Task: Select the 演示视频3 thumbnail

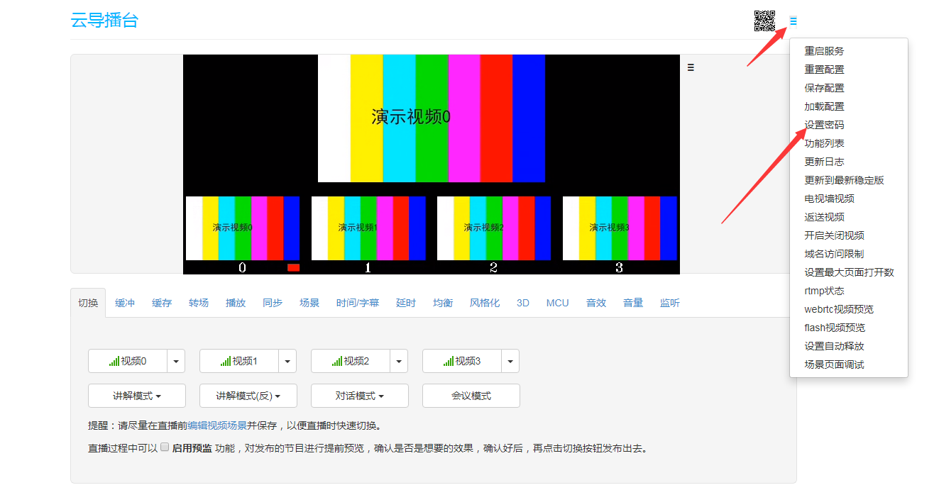Action: (x=620, y=228)
